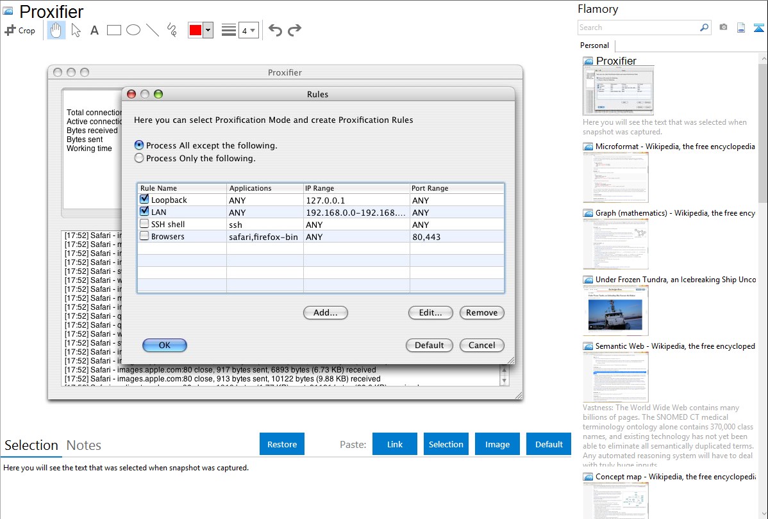Click the Remove button in Rules
The width and height of the screenshot is (768, 519).
pos(482,312)
